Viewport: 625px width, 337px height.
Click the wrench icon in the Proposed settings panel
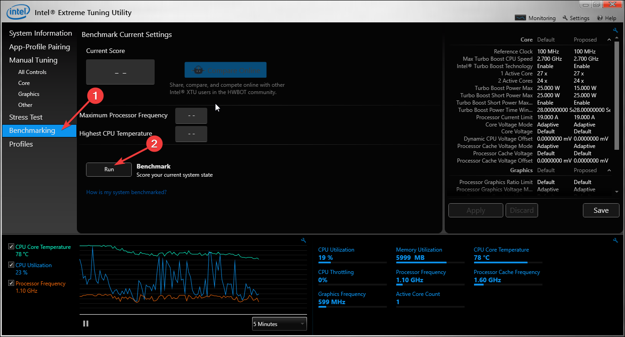[x=615, y=29]
